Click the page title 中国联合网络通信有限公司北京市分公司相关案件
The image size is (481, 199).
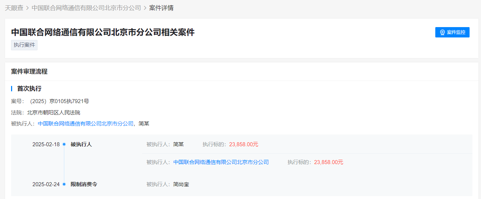tap(103, 32)
